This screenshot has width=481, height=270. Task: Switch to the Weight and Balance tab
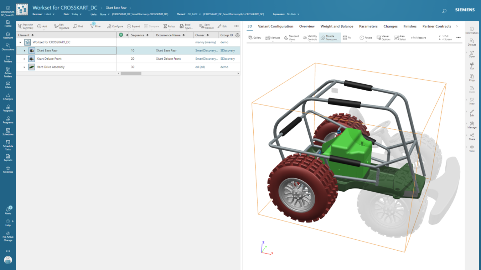click(337, 26)
